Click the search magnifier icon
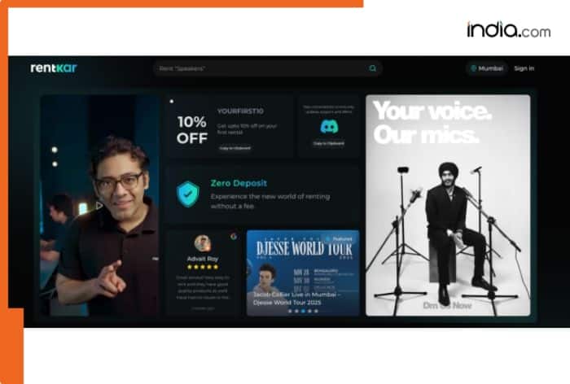The height and width of the screenshot is (384, 570). tap(373, 68)
